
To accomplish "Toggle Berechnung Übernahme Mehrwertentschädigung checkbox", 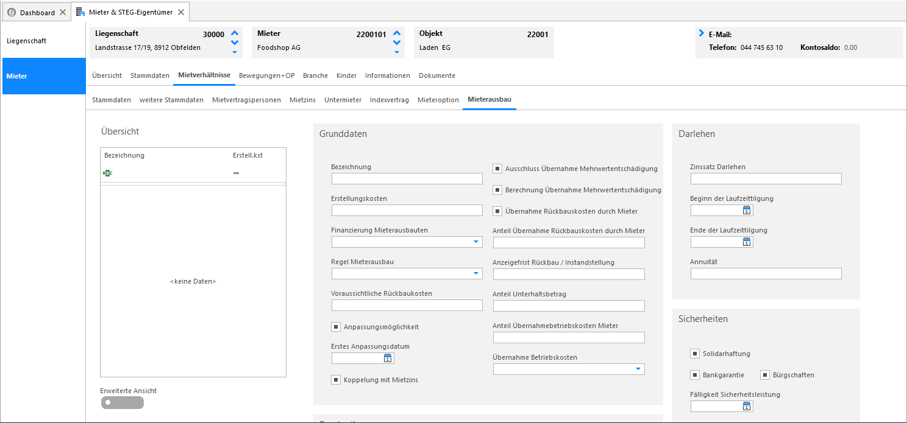I will (x=497, y=190).
